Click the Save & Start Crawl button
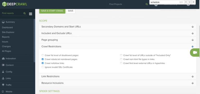The height and width of the screenshot is (94, 200). tap(52, 11)
